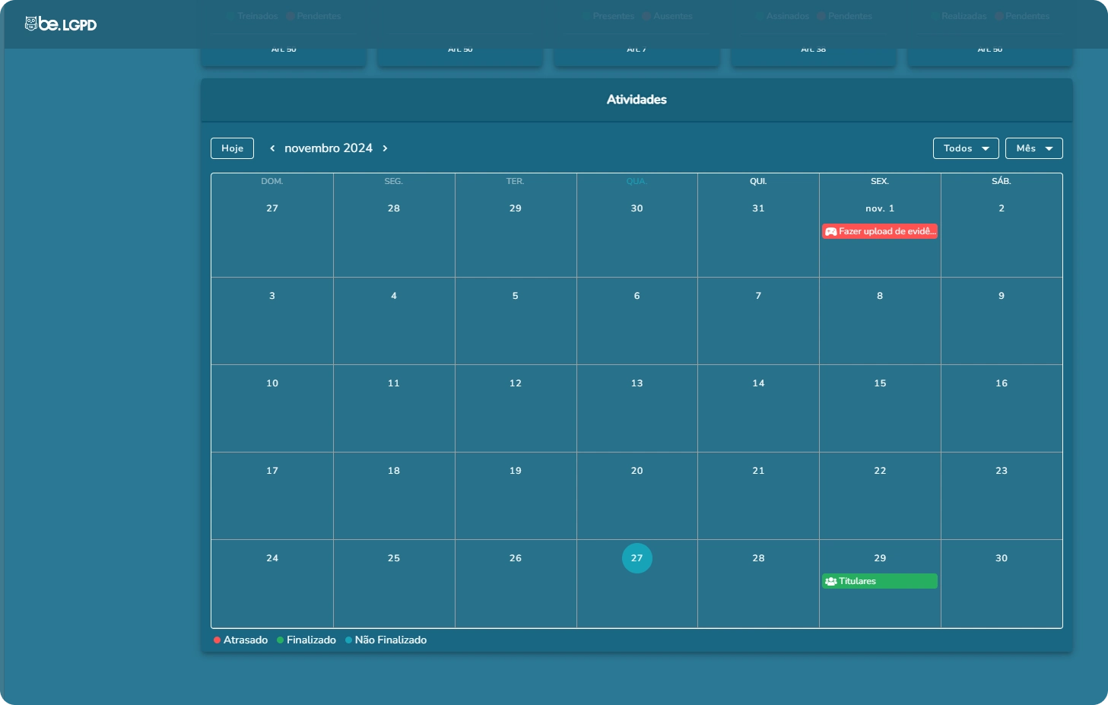Click the green Finalizado legend dot
The image size is (1108, 705).
click(x=281, y=640)
